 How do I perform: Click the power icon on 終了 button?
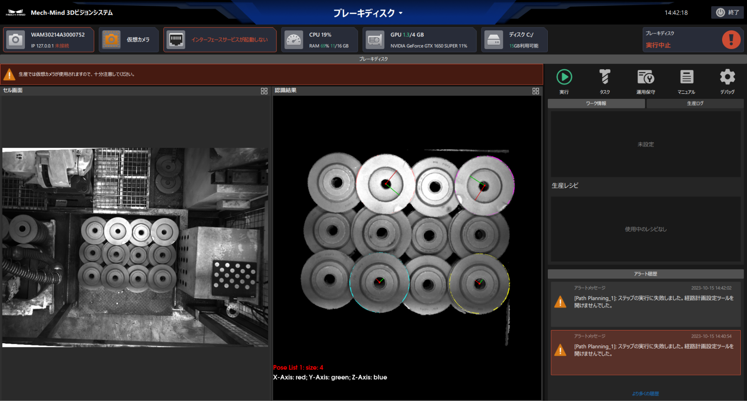pos(720,12)
